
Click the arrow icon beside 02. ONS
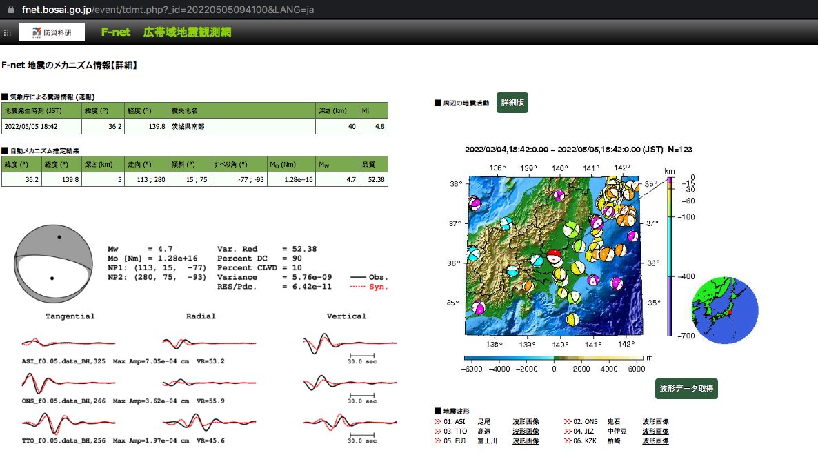[x=568, y=422]
